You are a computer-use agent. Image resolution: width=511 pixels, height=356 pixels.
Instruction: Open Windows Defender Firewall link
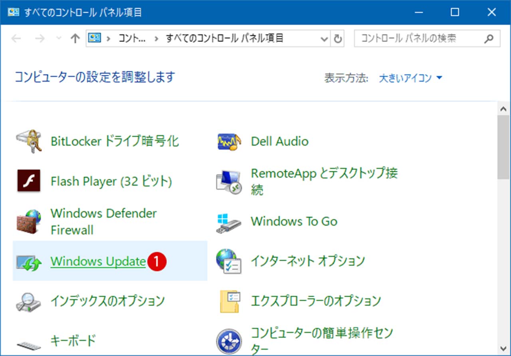click(x=104, y=222)
